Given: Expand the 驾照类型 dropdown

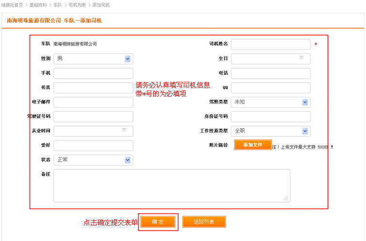Looking at the screenshot, I should click(305, 102).
